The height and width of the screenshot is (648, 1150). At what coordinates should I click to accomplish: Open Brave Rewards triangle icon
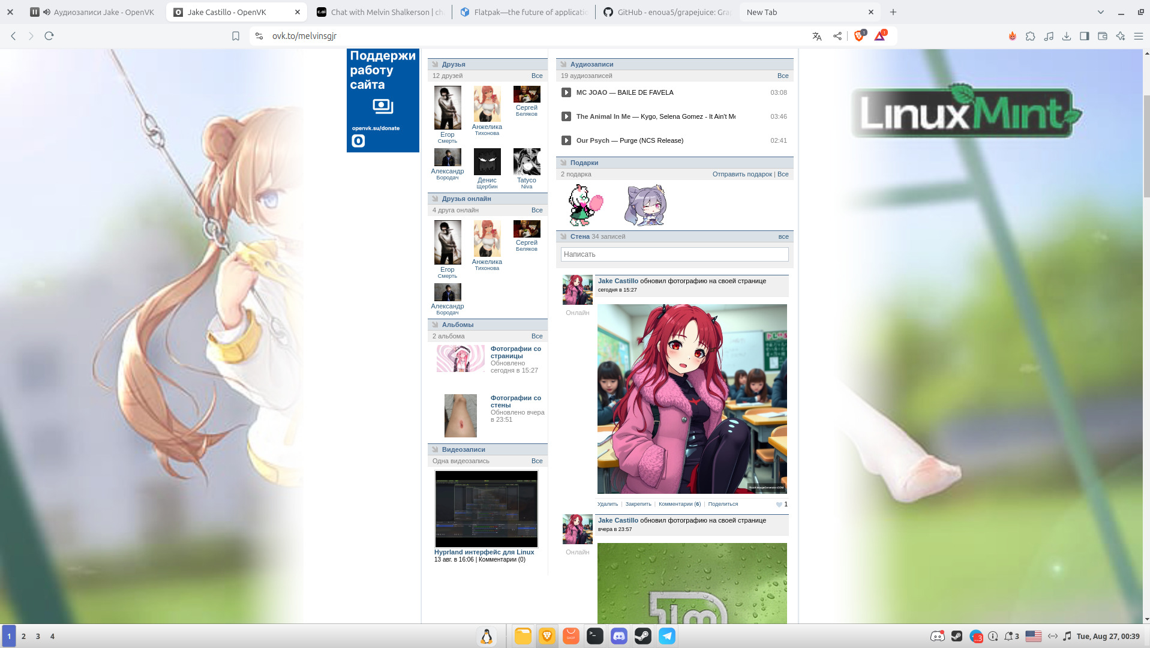point(880,36)
